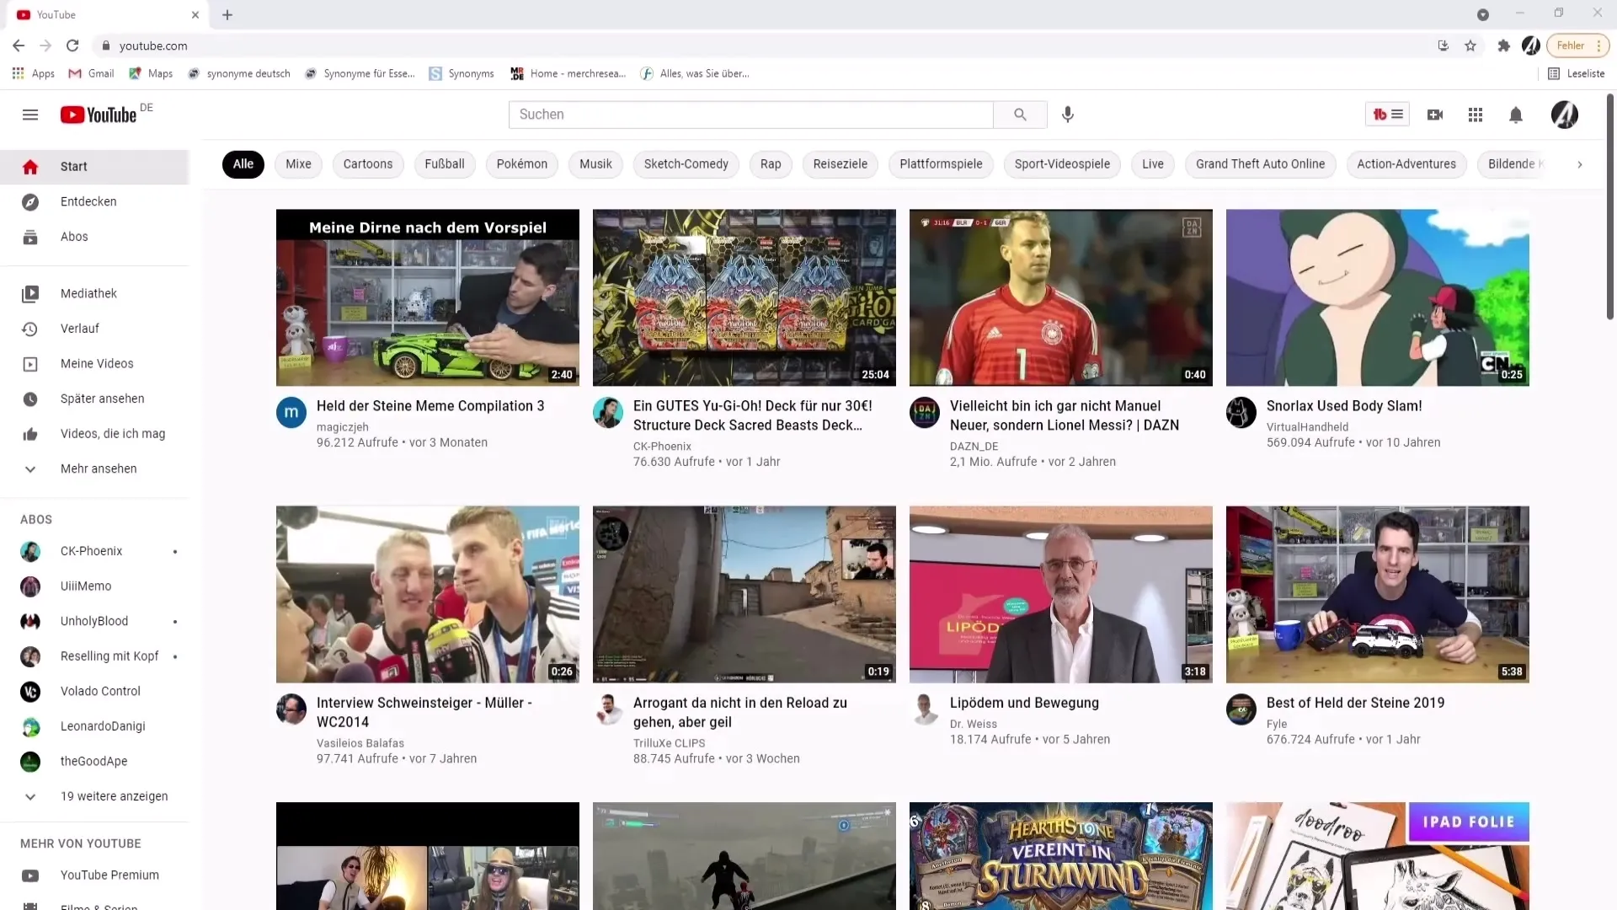This screenshot has height=910, width=1617.
Task: Select the Cartoons filter chip
Action: click(x=368, y=164)
